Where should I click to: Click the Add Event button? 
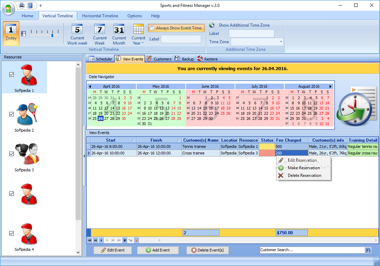tap(158, 250)
